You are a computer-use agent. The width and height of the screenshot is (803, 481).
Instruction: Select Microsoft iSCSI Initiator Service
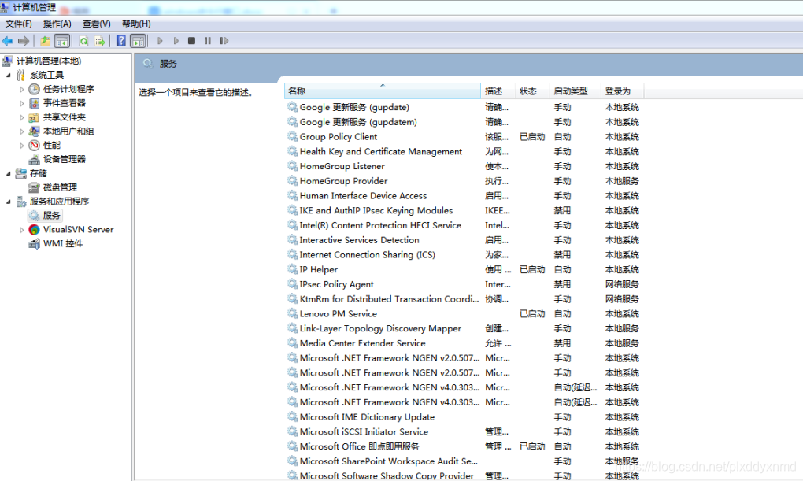(x=364, y=432)
